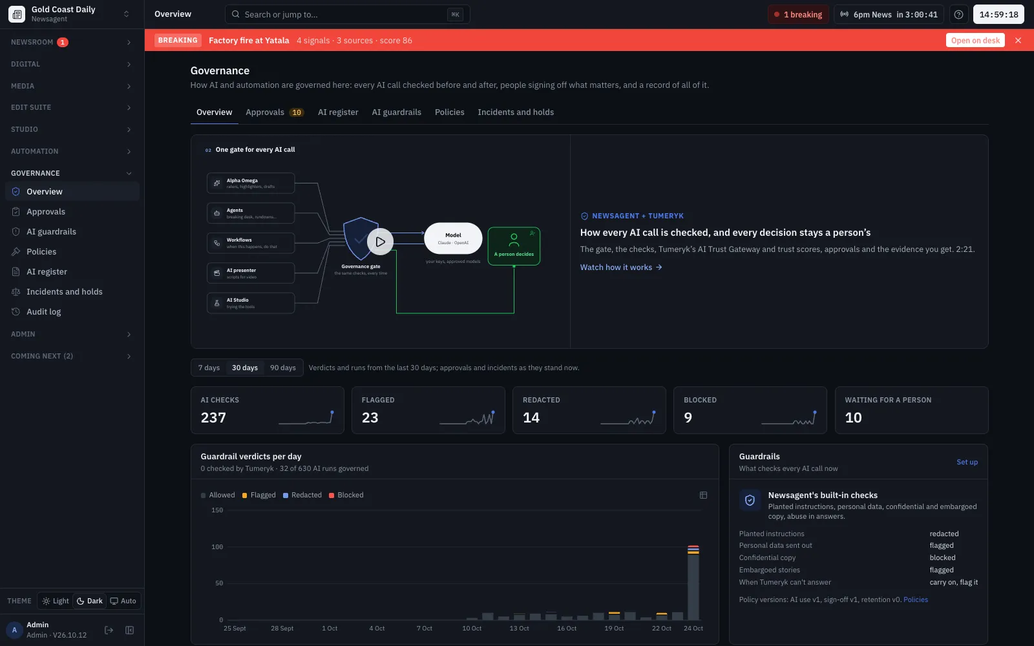Screen dimensions: 1034x646
Task: Collapse sidebar using the panel icon
Action: 129,630
